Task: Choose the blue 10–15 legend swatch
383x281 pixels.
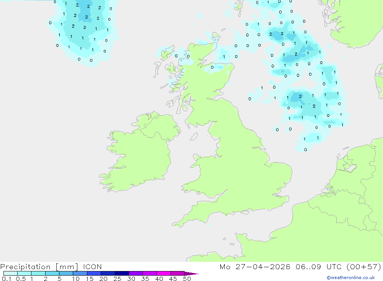Action: coord(80,273)
